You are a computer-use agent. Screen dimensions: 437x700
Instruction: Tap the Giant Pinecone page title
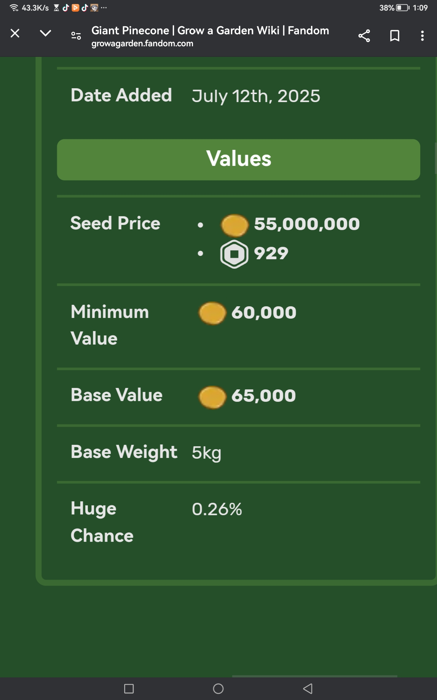(x=210, y=30)
